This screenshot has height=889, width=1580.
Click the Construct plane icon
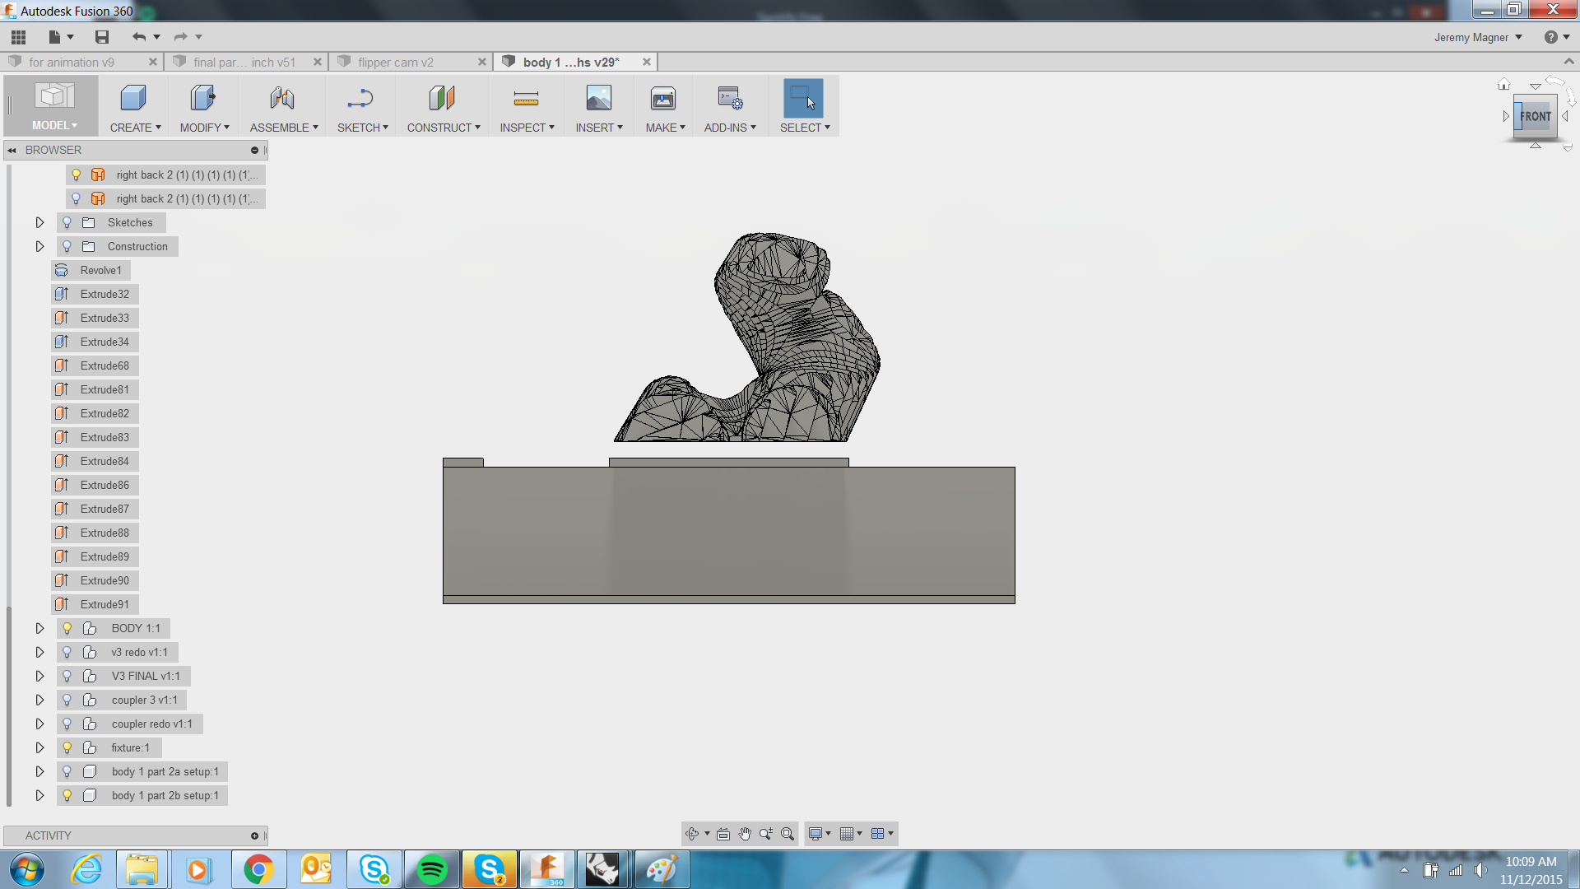[442, 98]
